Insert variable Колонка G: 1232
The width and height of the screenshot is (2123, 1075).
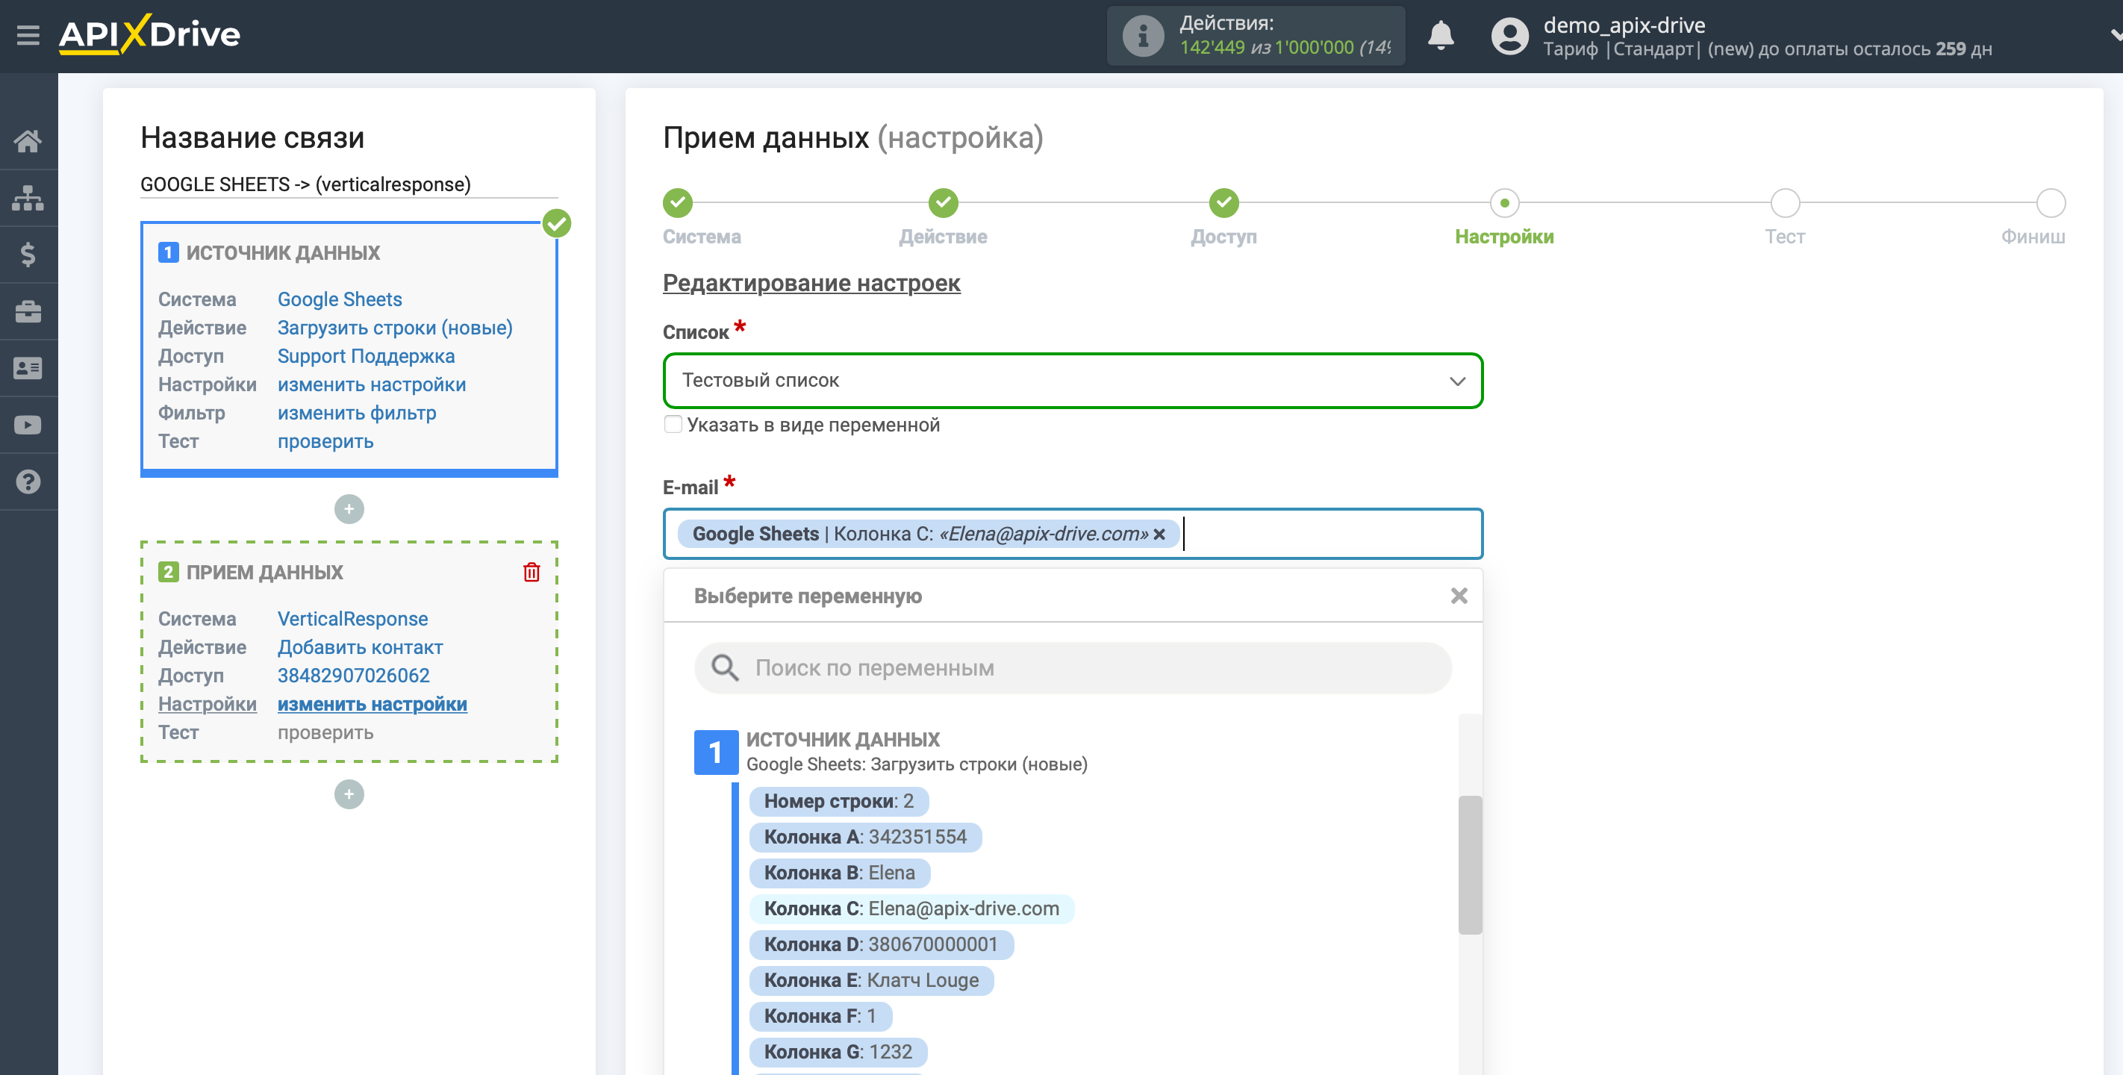(x=838, y=1052)
